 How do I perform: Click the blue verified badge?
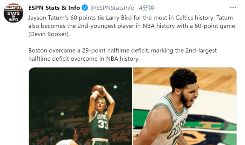click(85, 8)
